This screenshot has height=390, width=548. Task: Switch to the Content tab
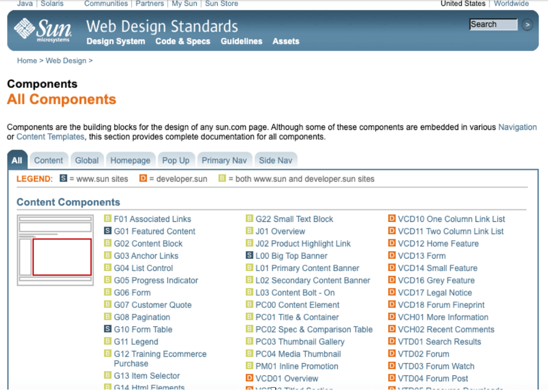click(49, 160)
